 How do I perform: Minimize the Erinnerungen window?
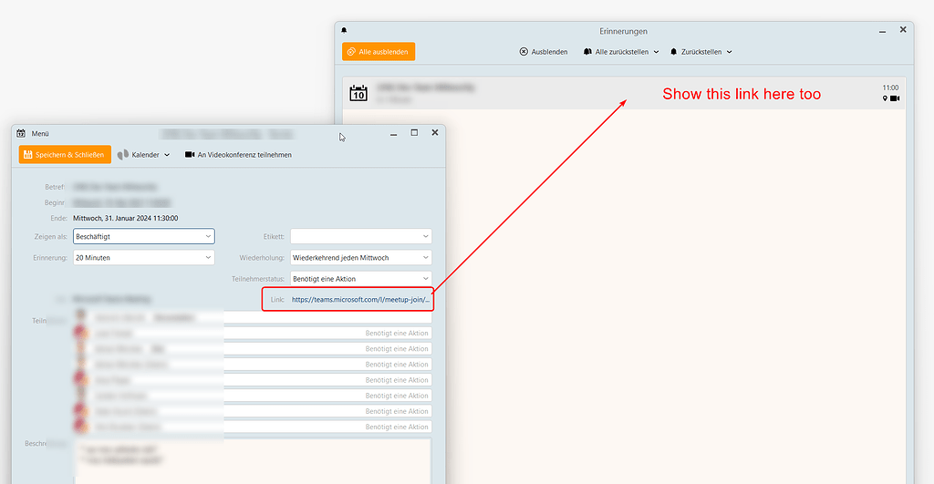click(x=882, y=31)
